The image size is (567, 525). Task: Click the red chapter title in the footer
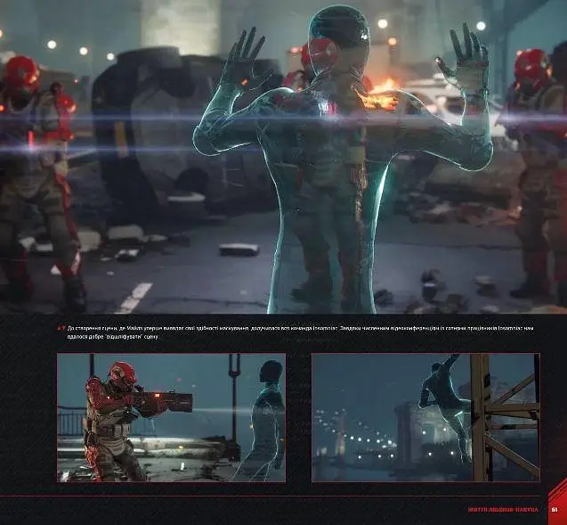click(x=503, y=510)
